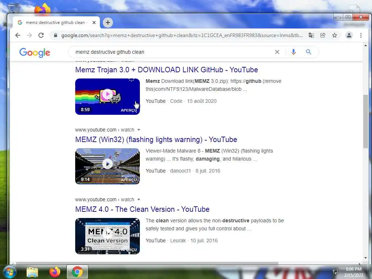Bookmark this page with the star icon

pyautogui.click(x=335, y=35)
